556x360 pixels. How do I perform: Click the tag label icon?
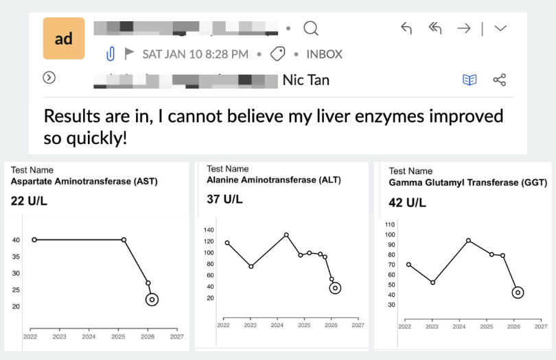pos(278,53)
